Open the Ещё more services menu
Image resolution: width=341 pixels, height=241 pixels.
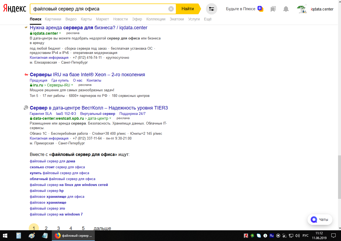pyautogui.click(x=208, y=19)
